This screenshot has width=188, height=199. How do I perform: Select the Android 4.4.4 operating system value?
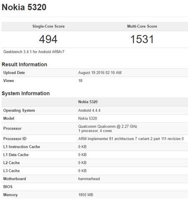tap(89, 110)
